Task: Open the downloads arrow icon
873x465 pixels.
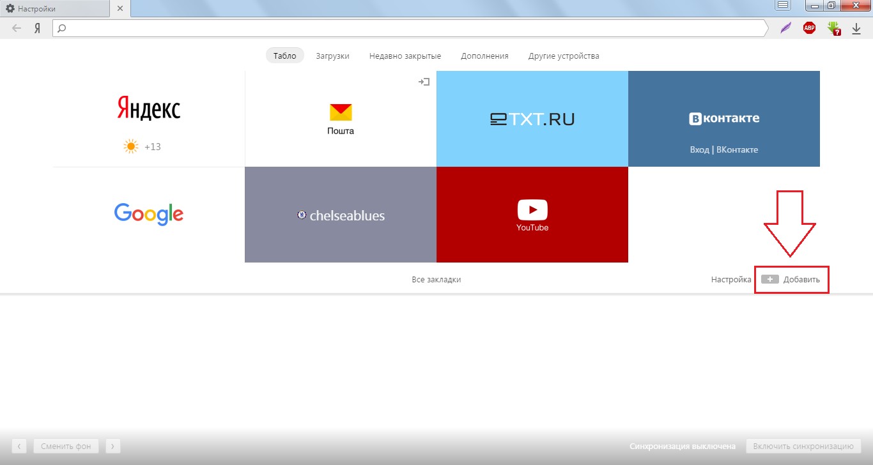Action: tap(856, 29)
